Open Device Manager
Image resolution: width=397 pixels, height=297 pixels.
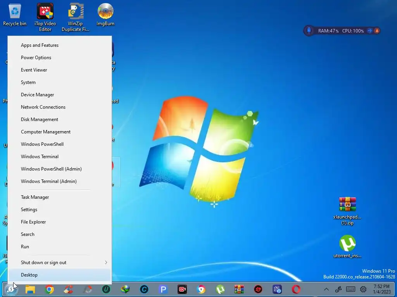[59, 95]
